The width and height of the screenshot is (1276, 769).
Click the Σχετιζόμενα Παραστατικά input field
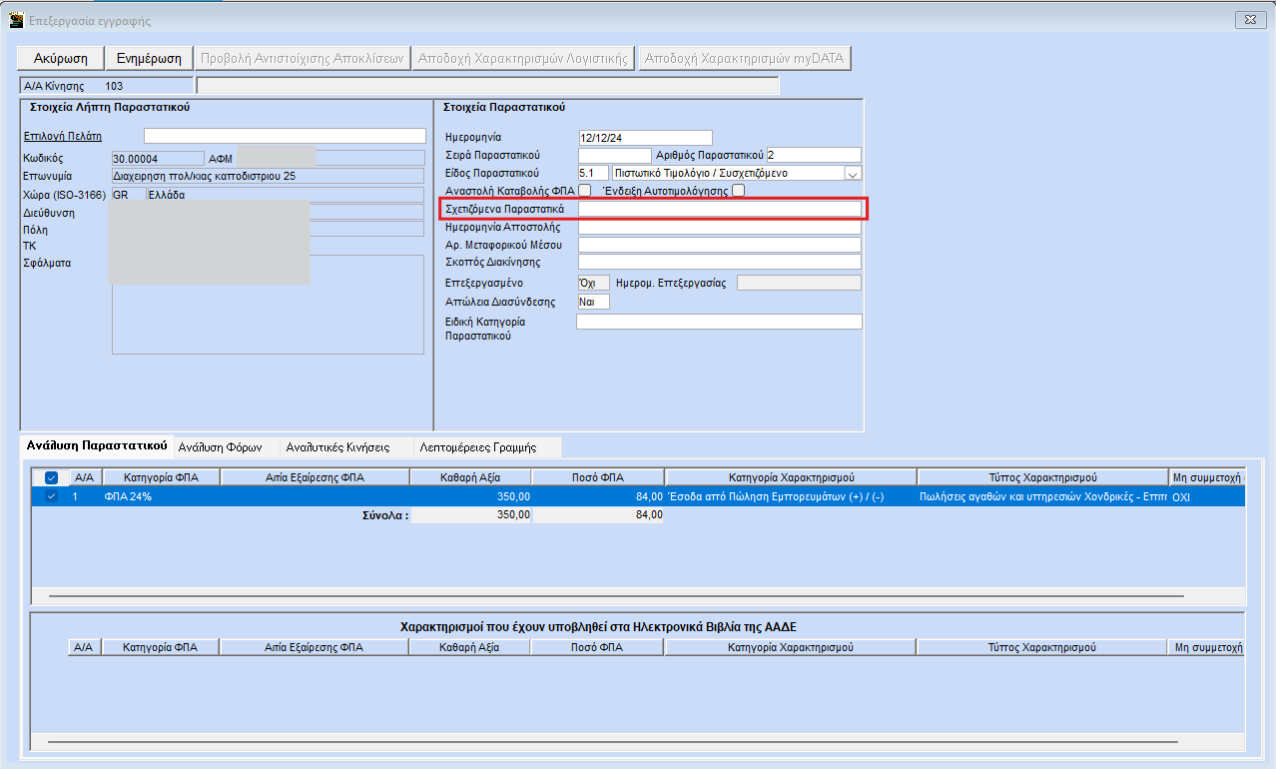tap(719, 209)
